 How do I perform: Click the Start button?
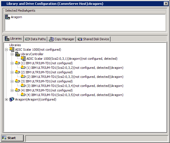pos(12,138)
